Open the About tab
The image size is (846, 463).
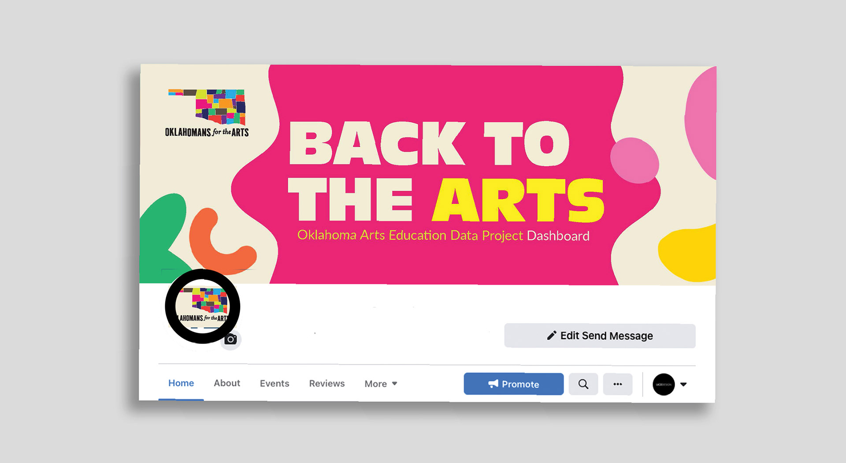pos(227,383)
